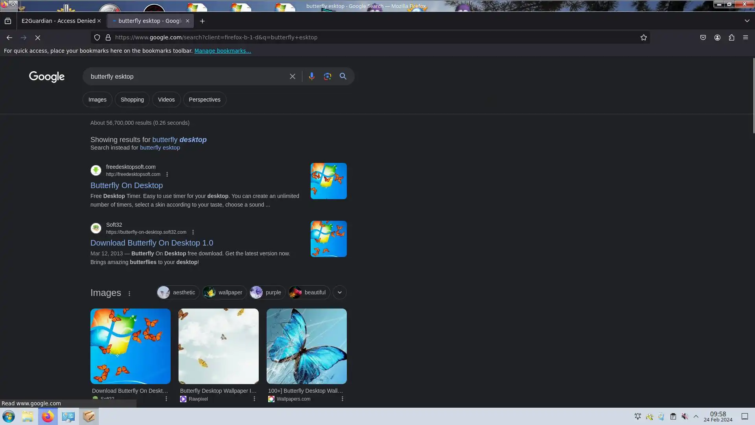
Task: Open Google Lens image search
Action: coord(327,76)
